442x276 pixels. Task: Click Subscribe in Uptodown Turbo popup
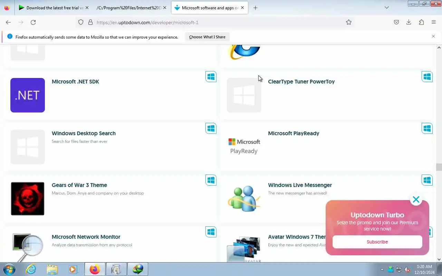377,242
